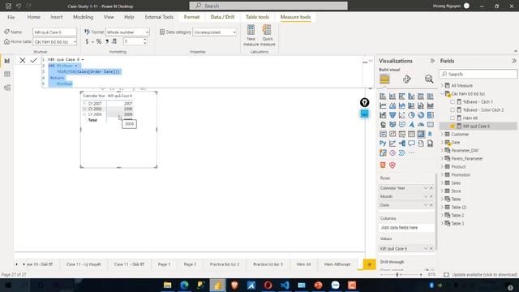
Task: Open the File menu
Action: (x=11, y=17)
